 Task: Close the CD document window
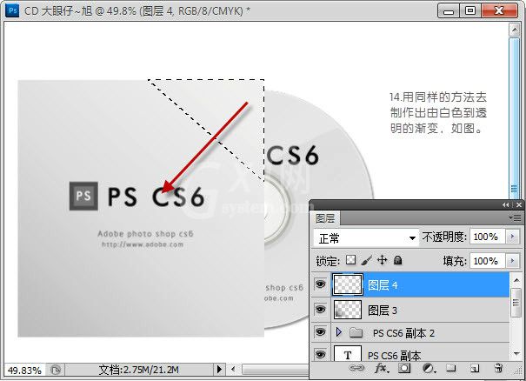pos(499,11)
